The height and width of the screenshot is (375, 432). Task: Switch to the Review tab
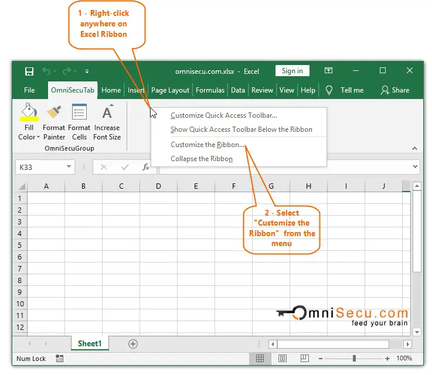[x=262, y=90]
